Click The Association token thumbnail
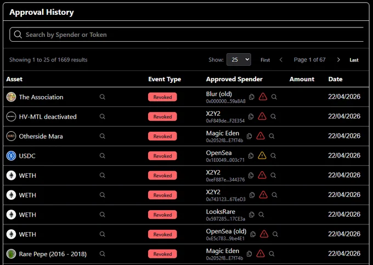 11,97
